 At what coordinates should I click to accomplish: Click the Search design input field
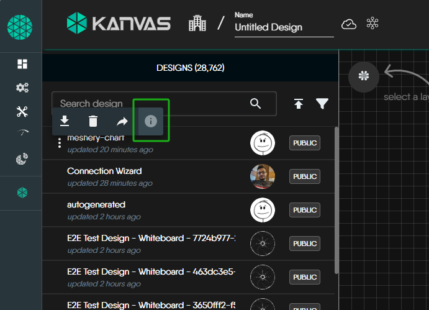pyautogui.click(x=149, y=104)
